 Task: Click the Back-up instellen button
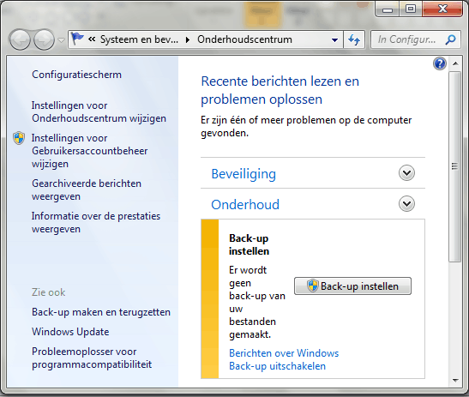coord(352,286)
